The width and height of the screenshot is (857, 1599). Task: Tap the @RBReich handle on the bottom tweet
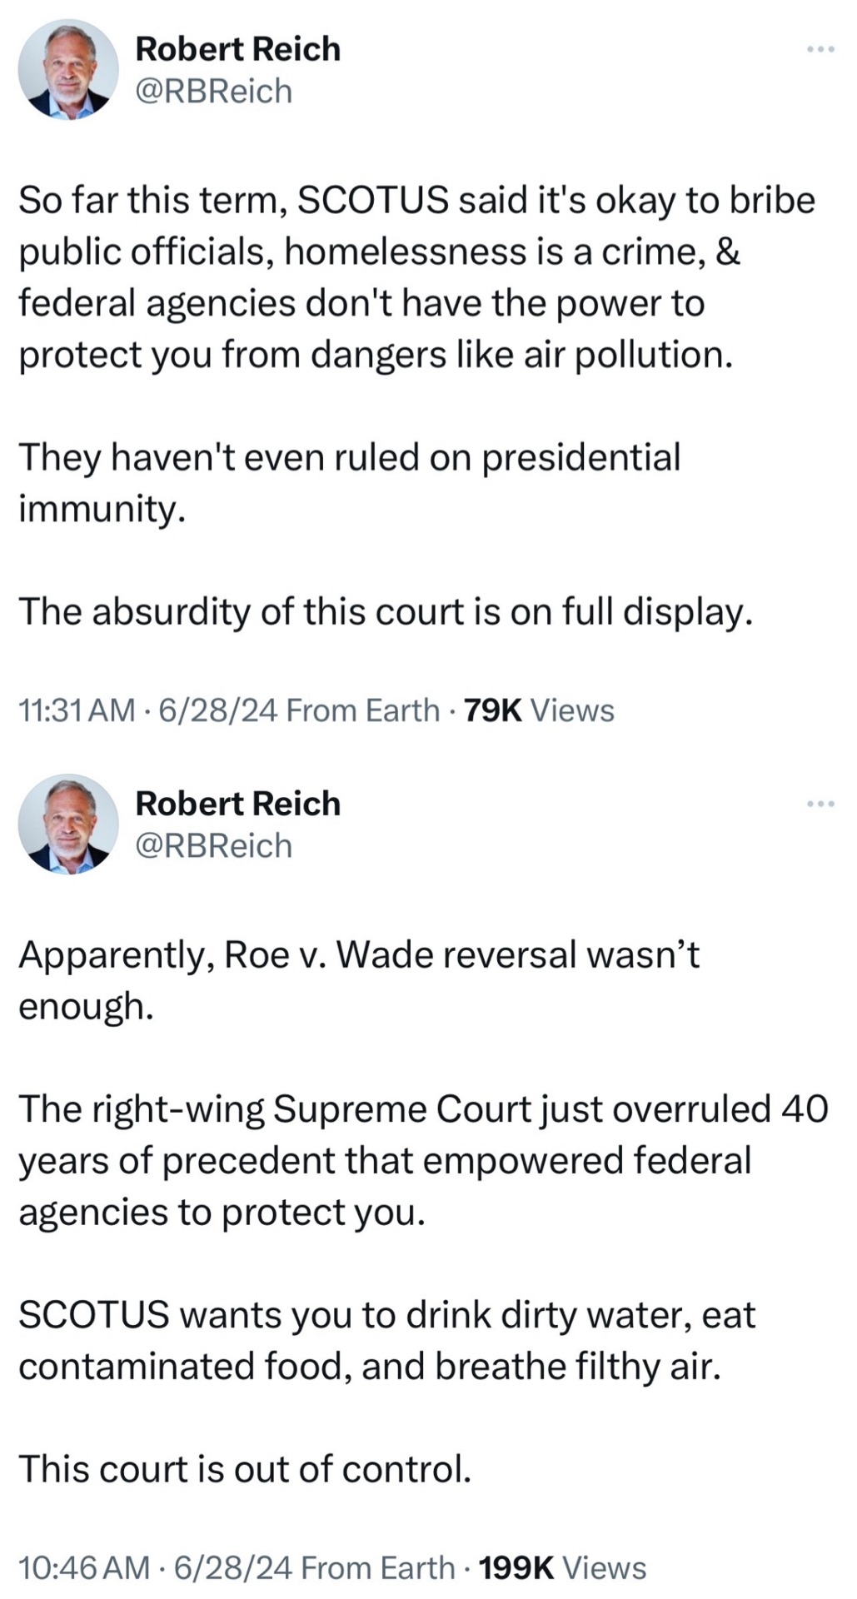point(213,845)
